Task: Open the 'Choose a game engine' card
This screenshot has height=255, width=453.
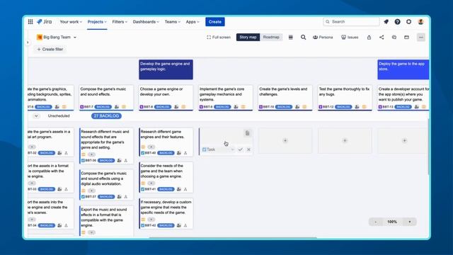Action: click(166, 98)
